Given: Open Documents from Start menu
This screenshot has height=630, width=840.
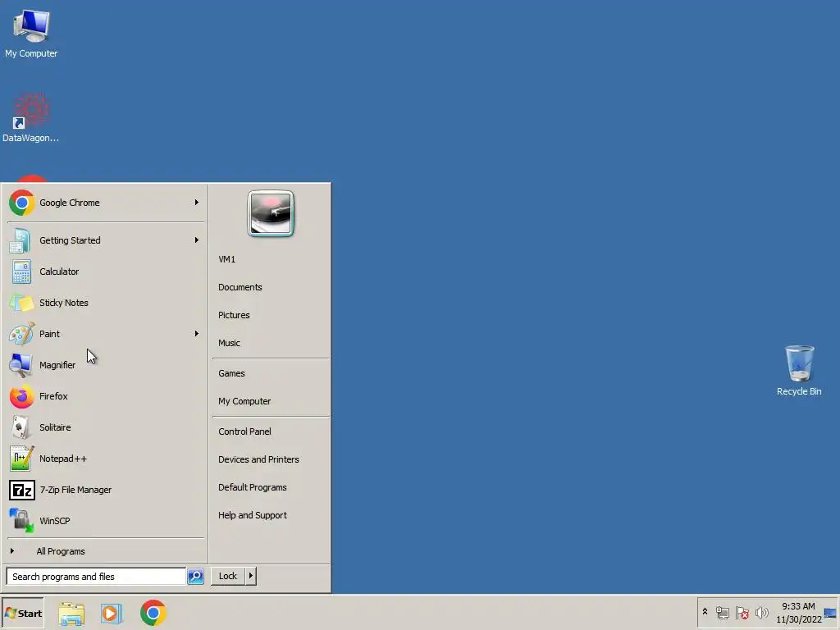Looking at the screenshot, I should 240,287.
